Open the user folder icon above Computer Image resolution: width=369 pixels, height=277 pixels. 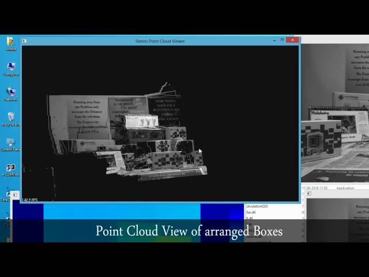(x=11, y=44)
